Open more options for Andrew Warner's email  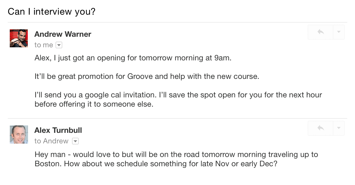tap(339, 32)
